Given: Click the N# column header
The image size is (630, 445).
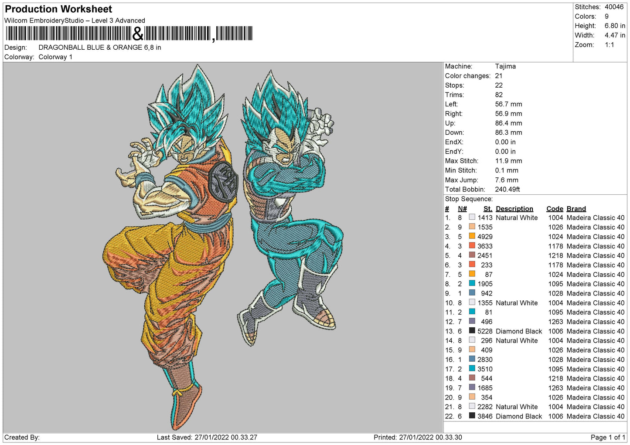Looking at the screenshot, I should tap(462, 209).
